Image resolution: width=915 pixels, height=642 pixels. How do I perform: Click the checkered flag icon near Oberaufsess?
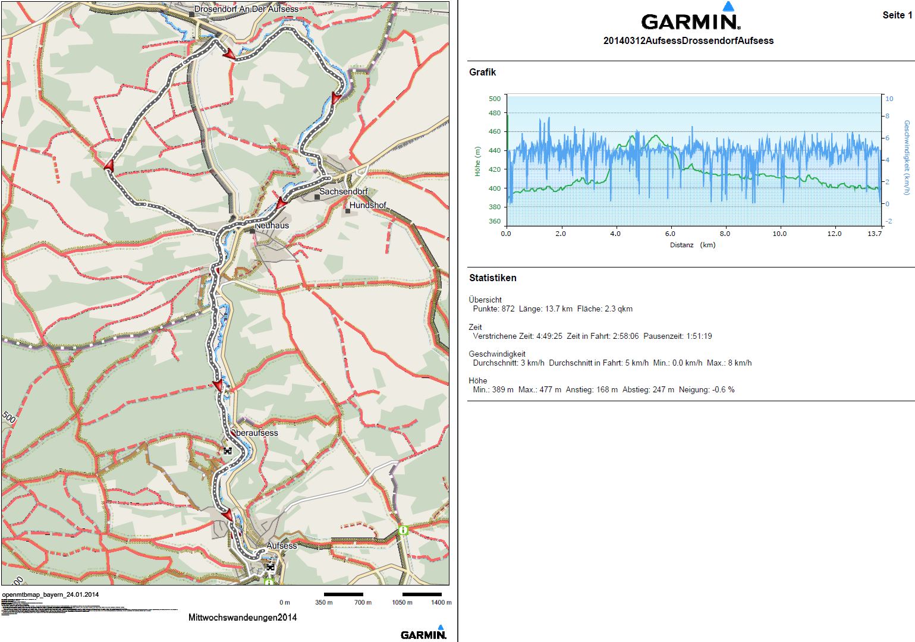pyautogui.click(x=227, y=451)
